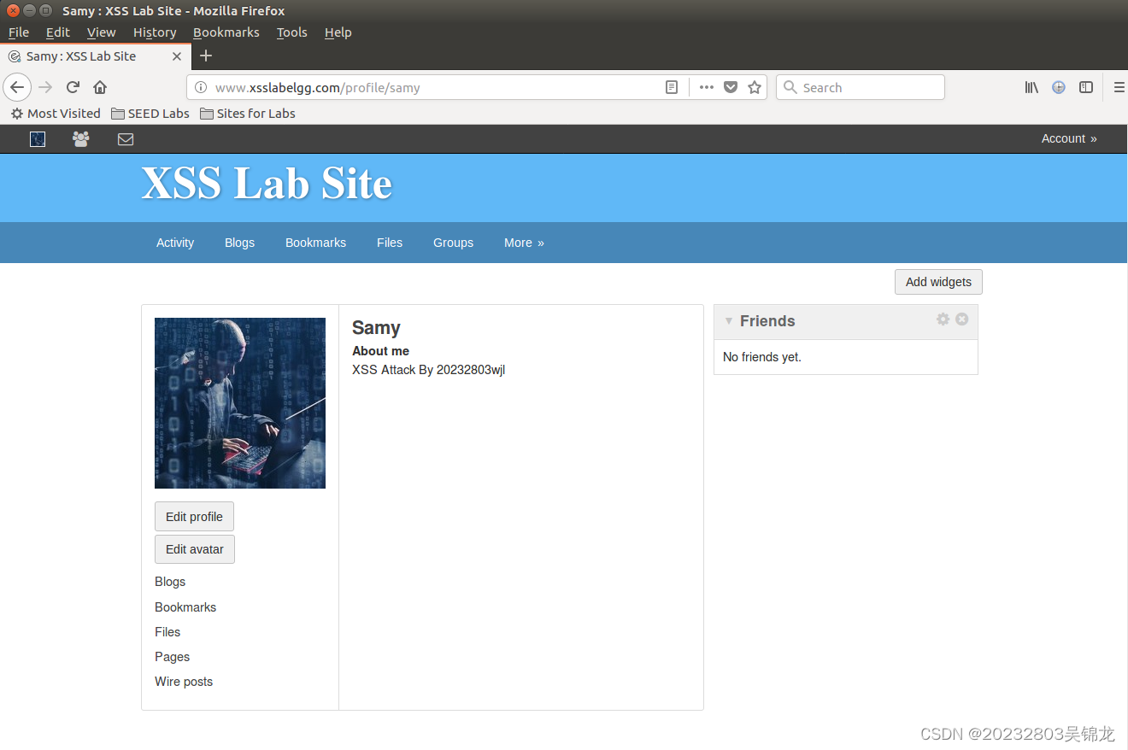Collapse the Friends widget triangle
The height and width of the screenshot is (750, 1128).
coord(729,321)
